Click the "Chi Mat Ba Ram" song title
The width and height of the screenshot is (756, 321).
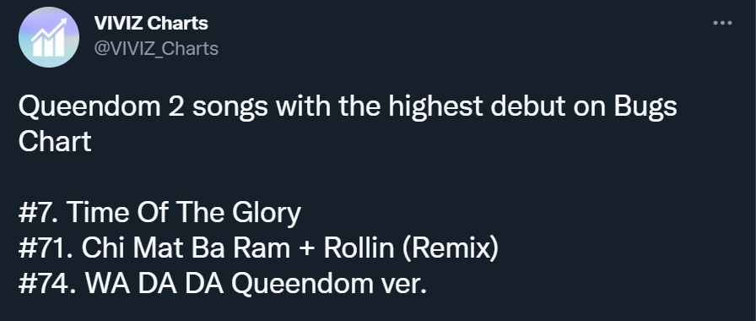coord(186,248)
